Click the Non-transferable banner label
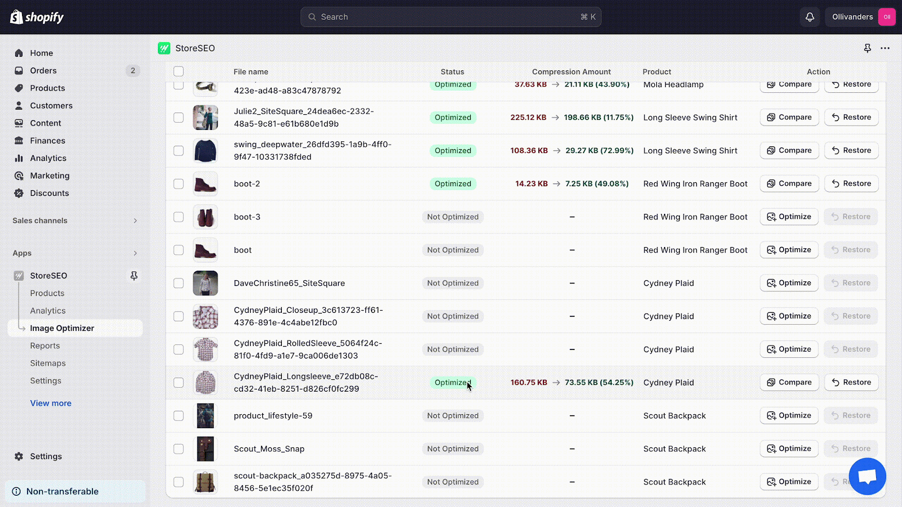The width and height of the screenshot is (902, 507). [63, 491]
